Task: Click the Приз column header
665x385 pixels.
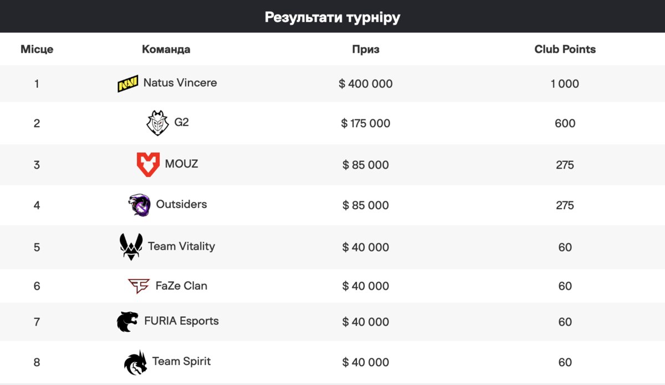Action: pos(366,49)
